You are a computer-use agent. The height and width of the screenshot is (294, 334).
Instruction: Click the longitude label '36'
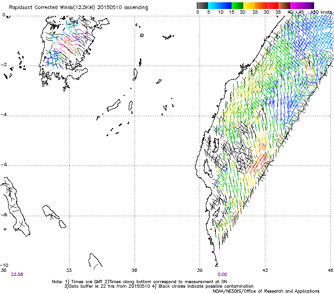click(x=134, y=270)
